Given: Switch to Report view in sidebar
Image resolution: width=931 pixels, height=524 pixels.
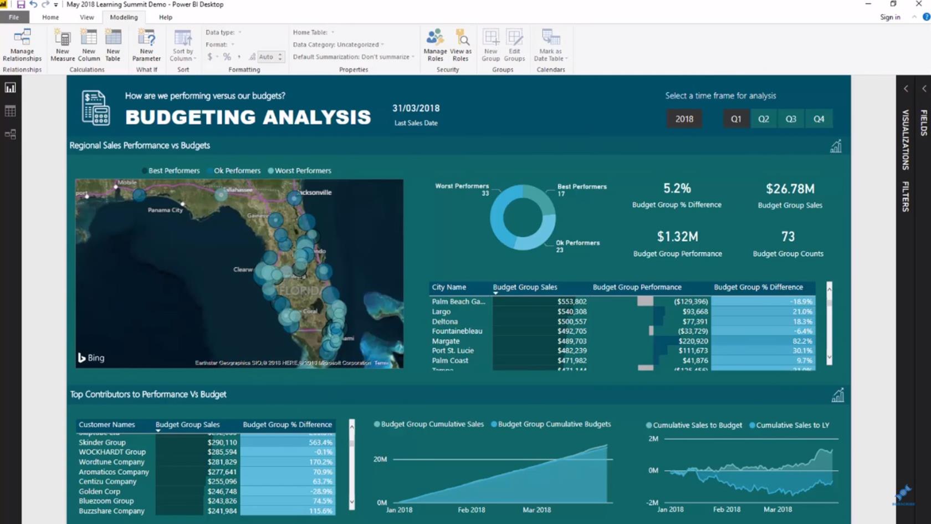Looking at the screenshot, I should click(x=10, y=88).
